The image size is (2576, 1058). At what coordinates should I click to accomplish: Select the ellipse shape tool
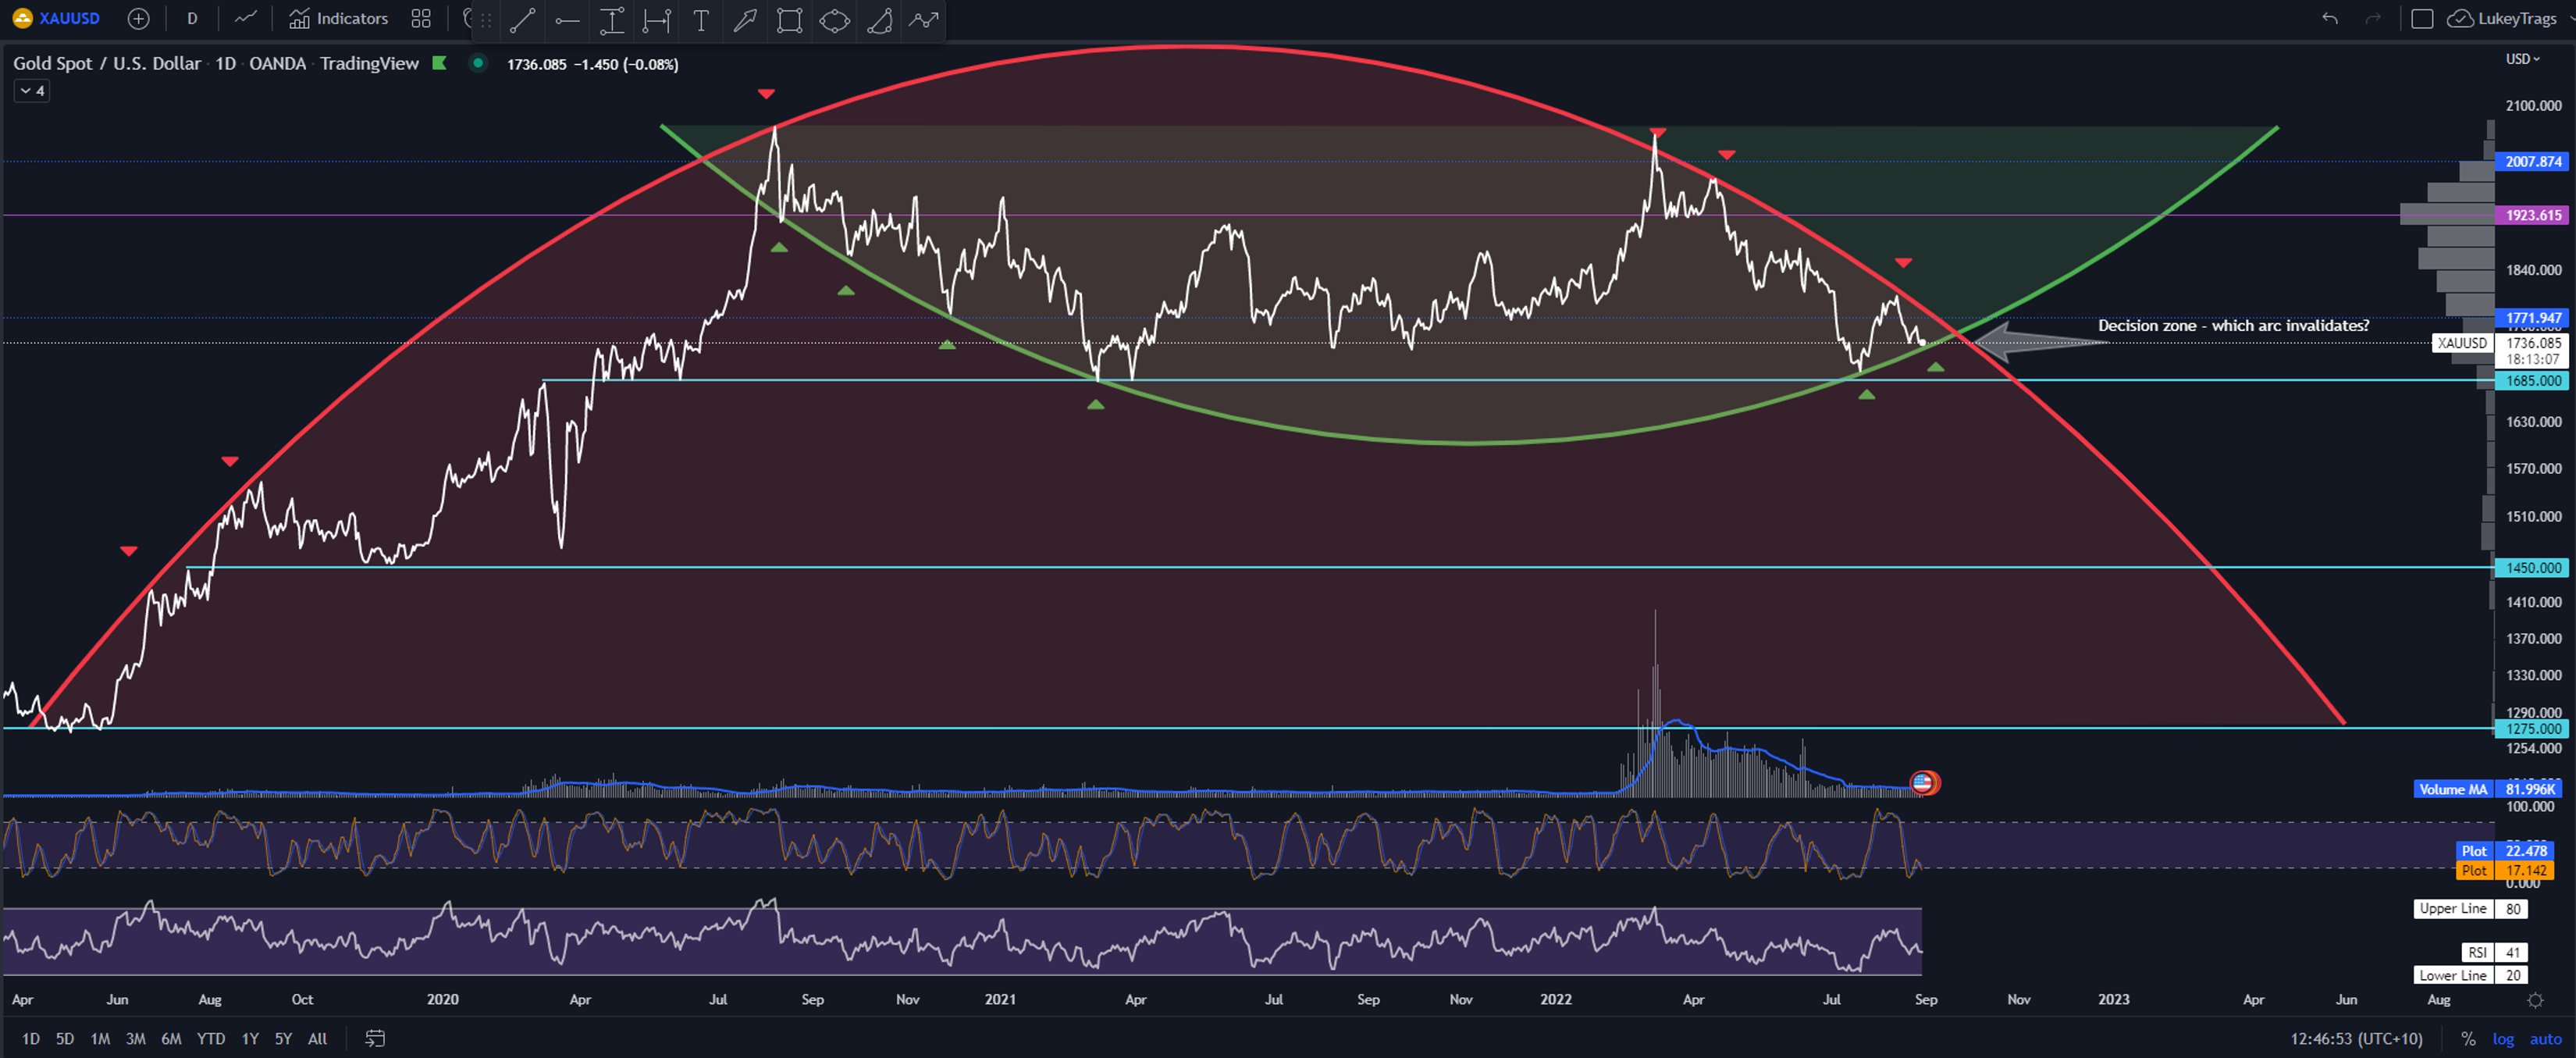coord(834,19)
